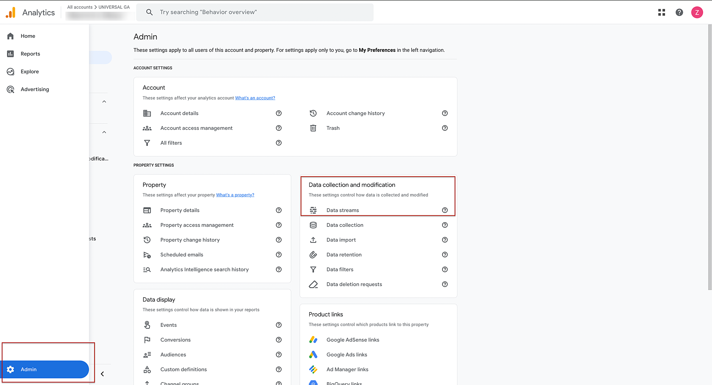Open the user account avatar Z
The image size is (712, 385).
[697, 12]
